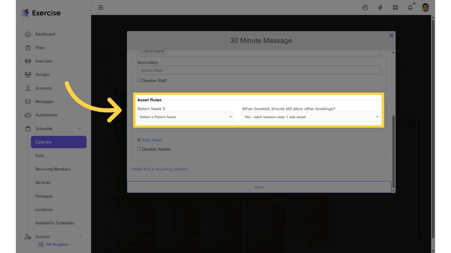This screenshot has height=253, width=451.
Task: Open the allow other bookings dropdown
Action: pyautogui.click(x=311, y=117)
